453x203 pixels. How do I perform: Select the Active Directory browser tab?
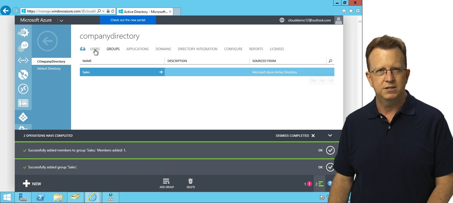click(145, 12)
